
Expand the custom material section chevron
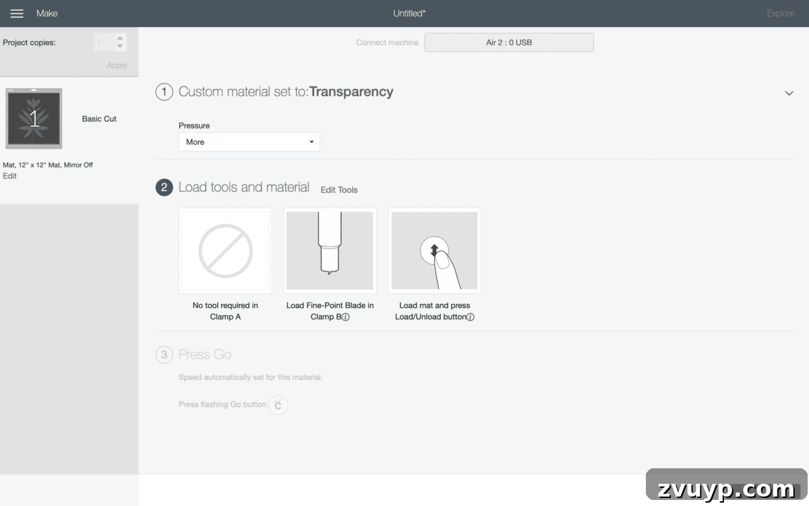[x=789, y=93]
